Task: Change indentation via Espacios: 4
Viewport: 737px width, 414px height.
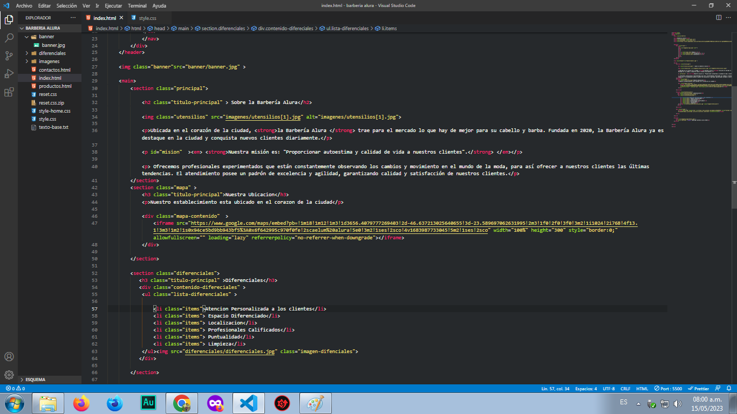Action: pos(585,388)
